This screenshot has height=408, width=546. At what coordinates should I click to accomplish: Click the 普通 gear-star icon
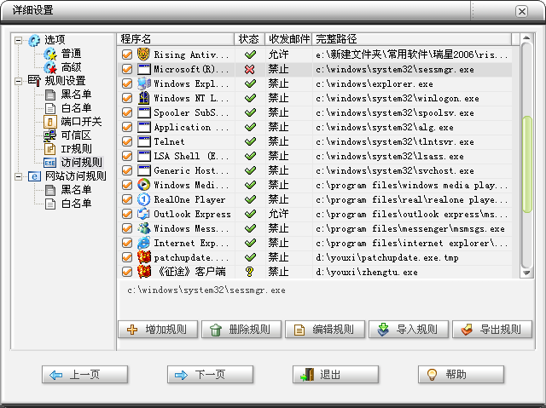tap(50, 54)
